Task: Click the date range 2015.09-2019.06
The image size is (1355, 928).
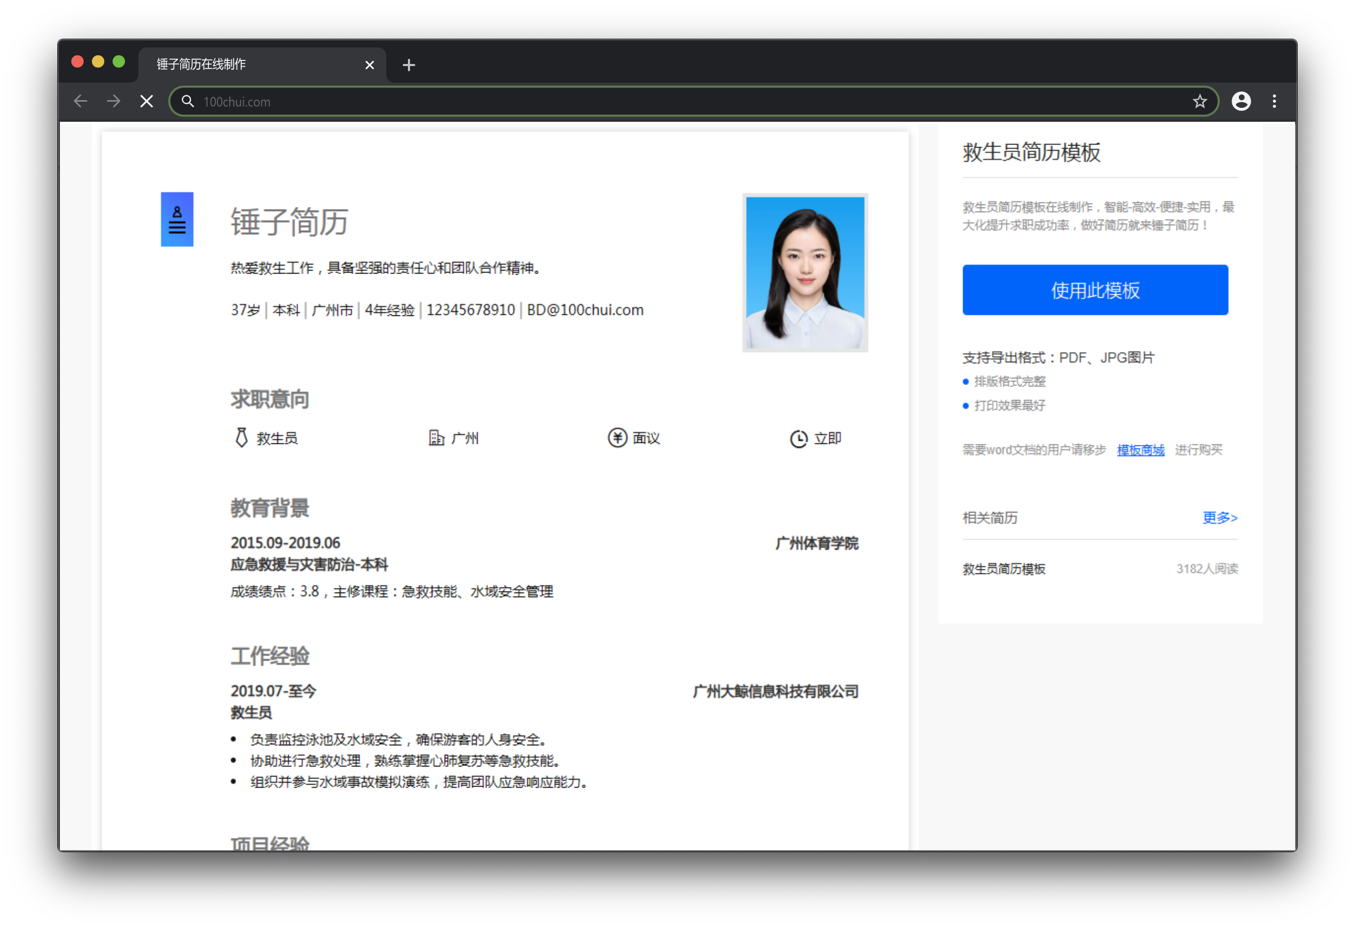Action: (285, 542)
